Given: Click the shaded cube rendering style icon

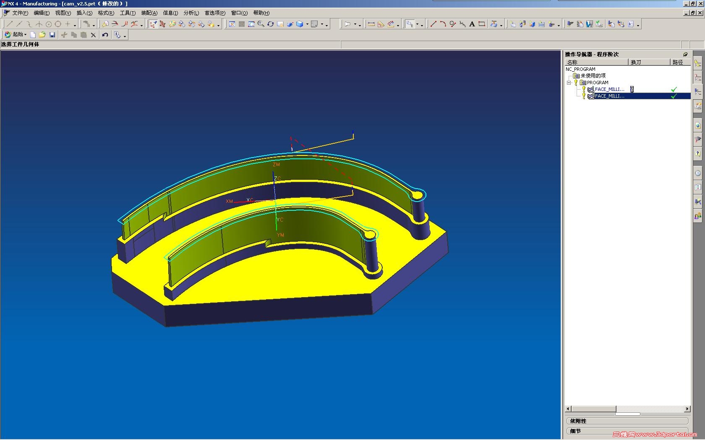Looking at the screenshot, I should (300, 24).
